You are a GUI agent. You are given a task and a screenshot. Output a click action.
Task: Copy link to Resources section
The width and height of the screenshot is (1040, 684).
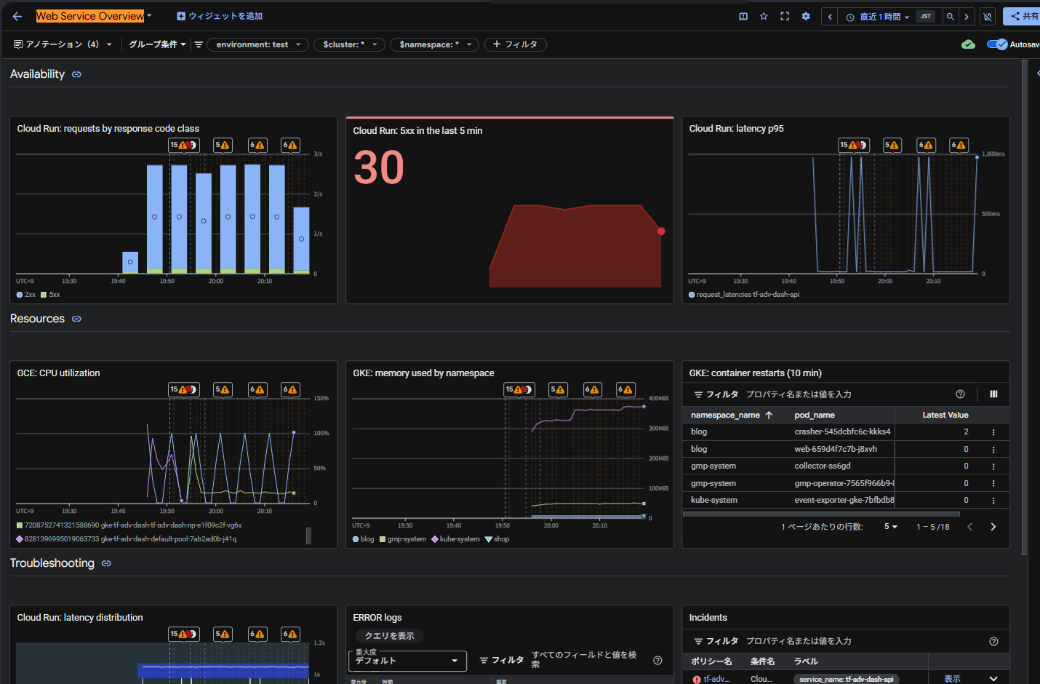tap(76, 319)
